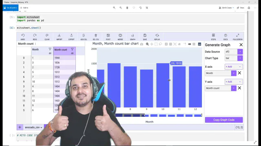
Task: Click the Add Col icon
Action: pyautogui.click(x=84, y=35)
